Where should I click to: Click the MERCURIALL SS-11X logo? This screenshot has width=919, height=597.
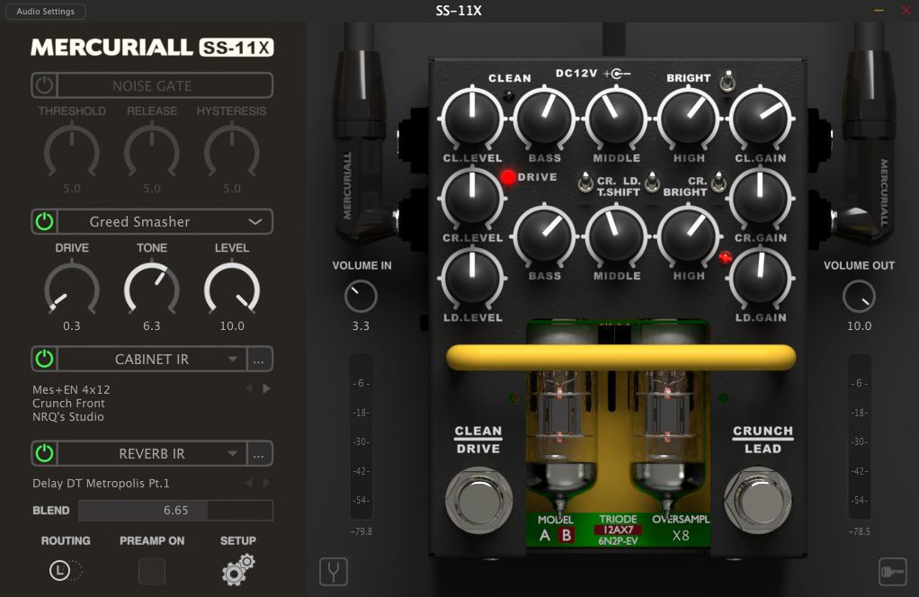click(x=152, y=48)
